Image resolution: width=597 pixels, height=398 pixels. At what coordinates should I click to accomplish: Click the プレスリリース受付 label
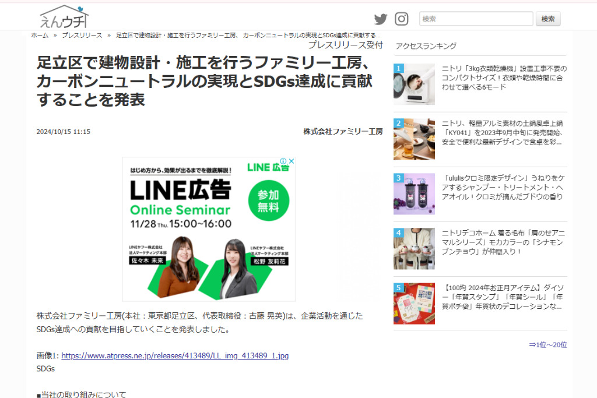tap(346, 45)
